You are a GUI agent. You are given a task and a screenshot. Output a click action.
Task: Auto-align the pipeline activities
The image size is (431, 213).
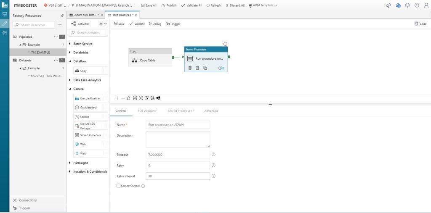(x=152, y=98)
